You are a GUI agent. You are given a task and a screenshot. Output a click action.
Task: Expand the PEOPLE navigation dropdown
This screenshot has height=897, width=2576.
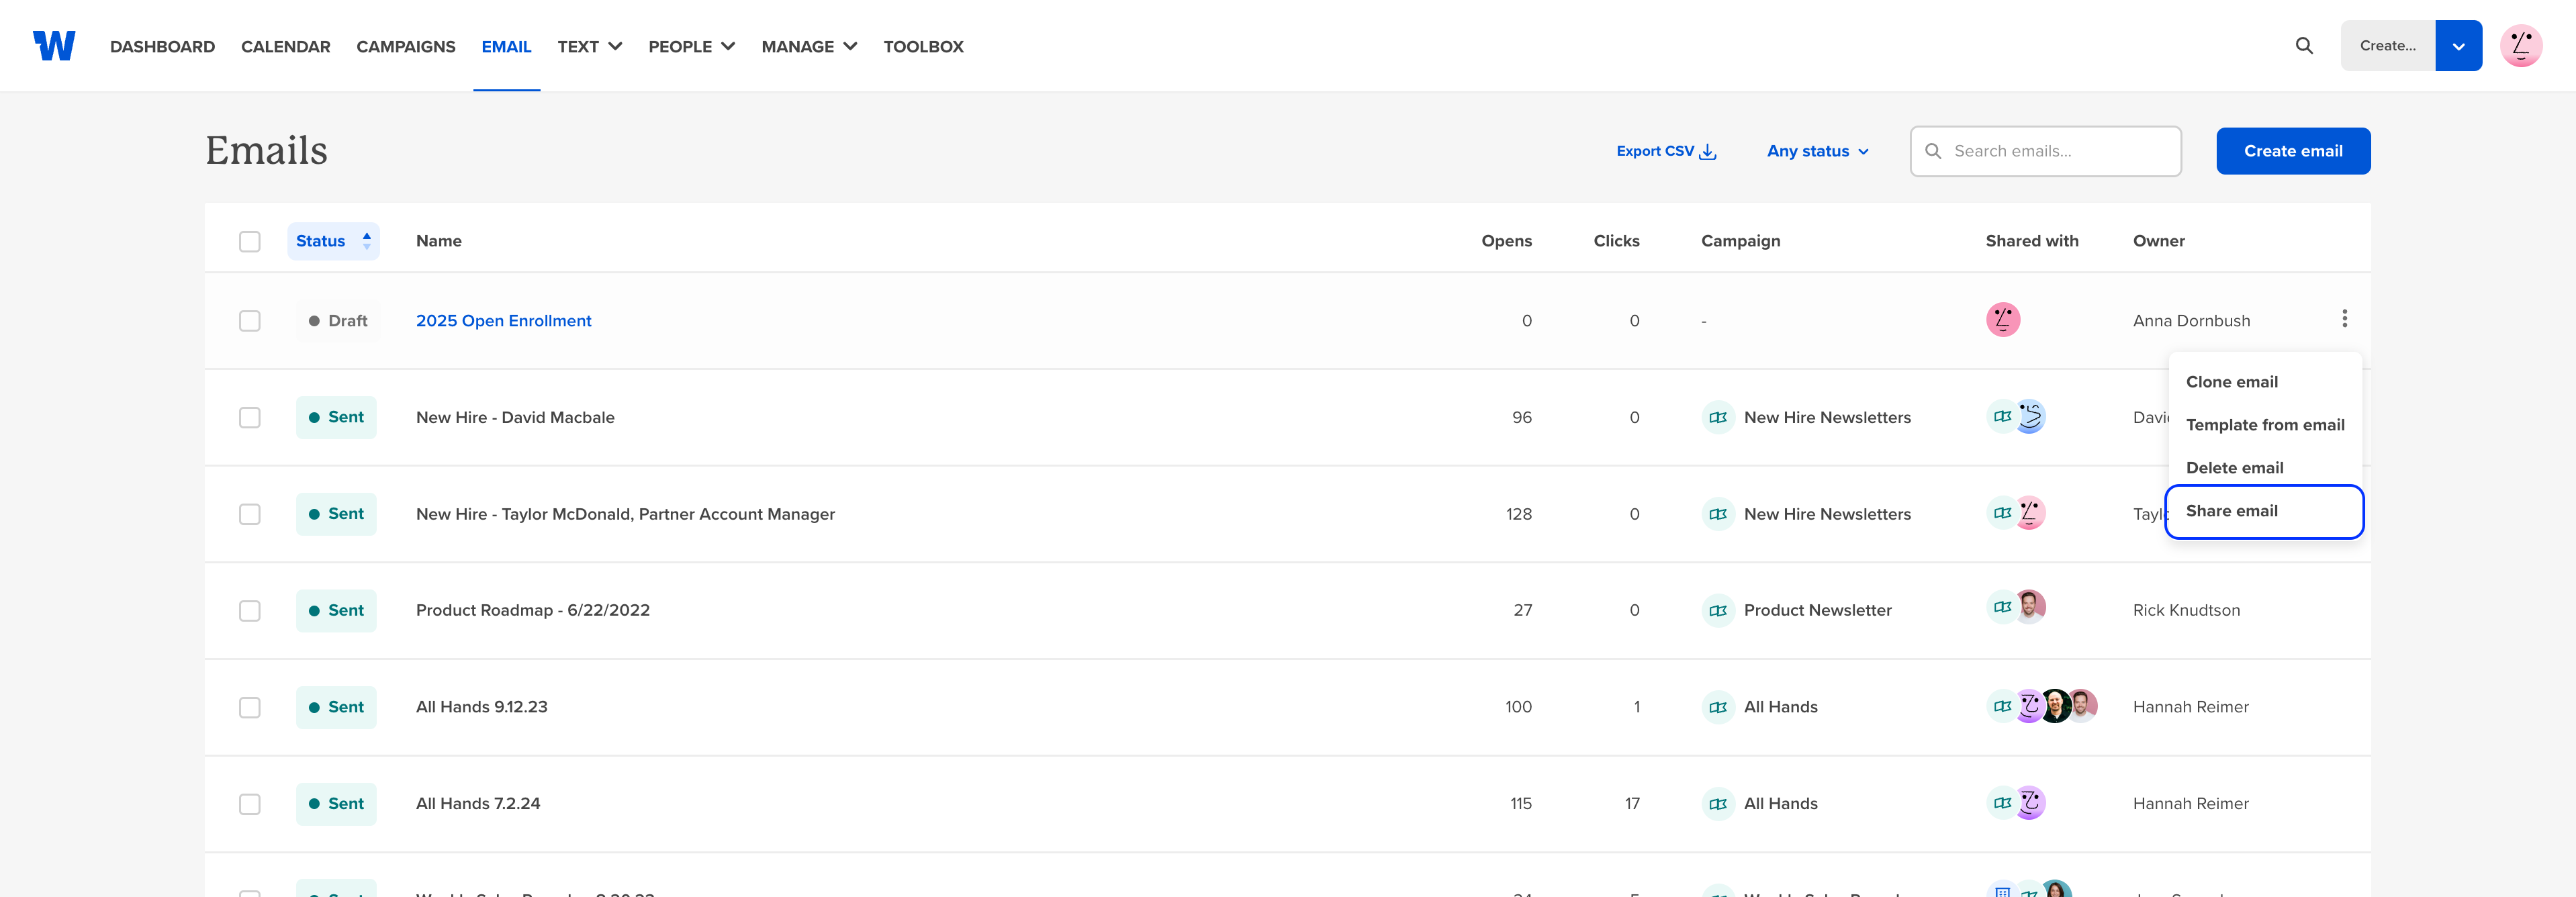(692, 46)
